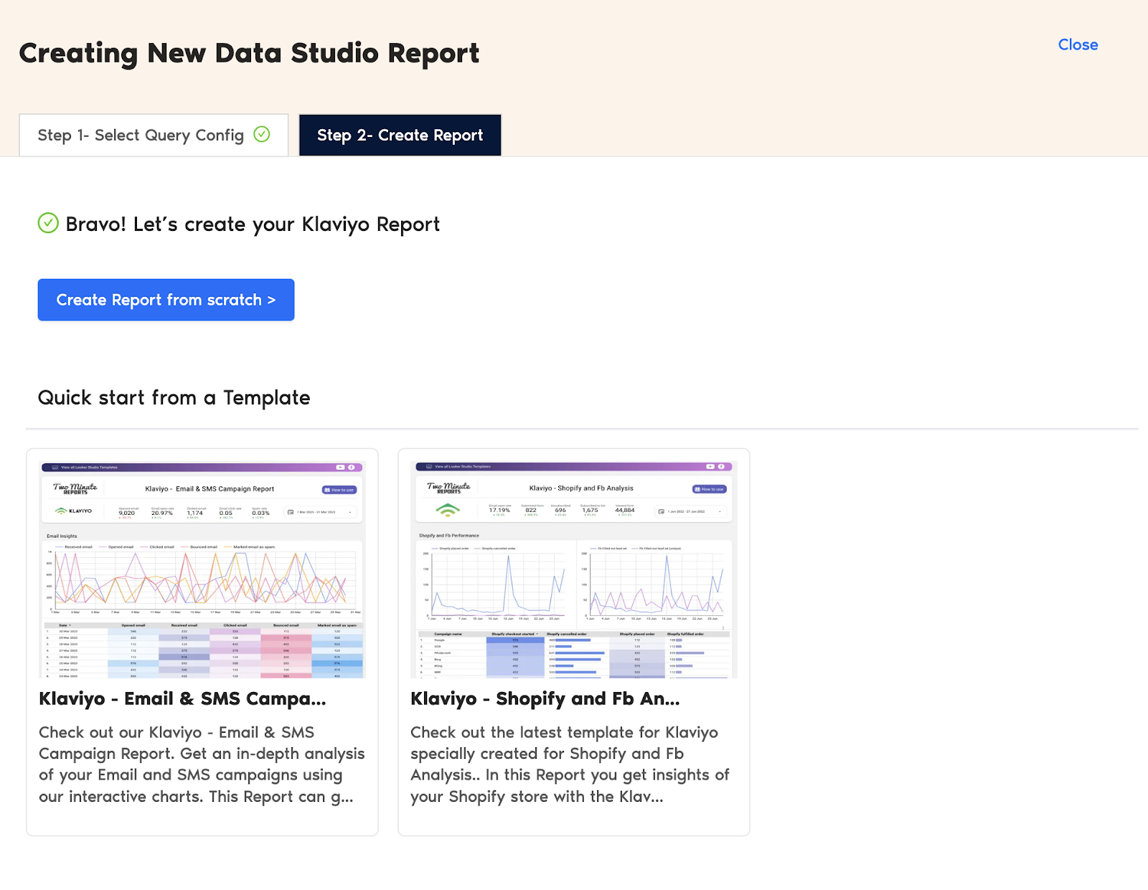Click Bravo! Let's create your Klaviyo Report text
Viewport: 1148px width, 890px height.
(x=253, y=224)
